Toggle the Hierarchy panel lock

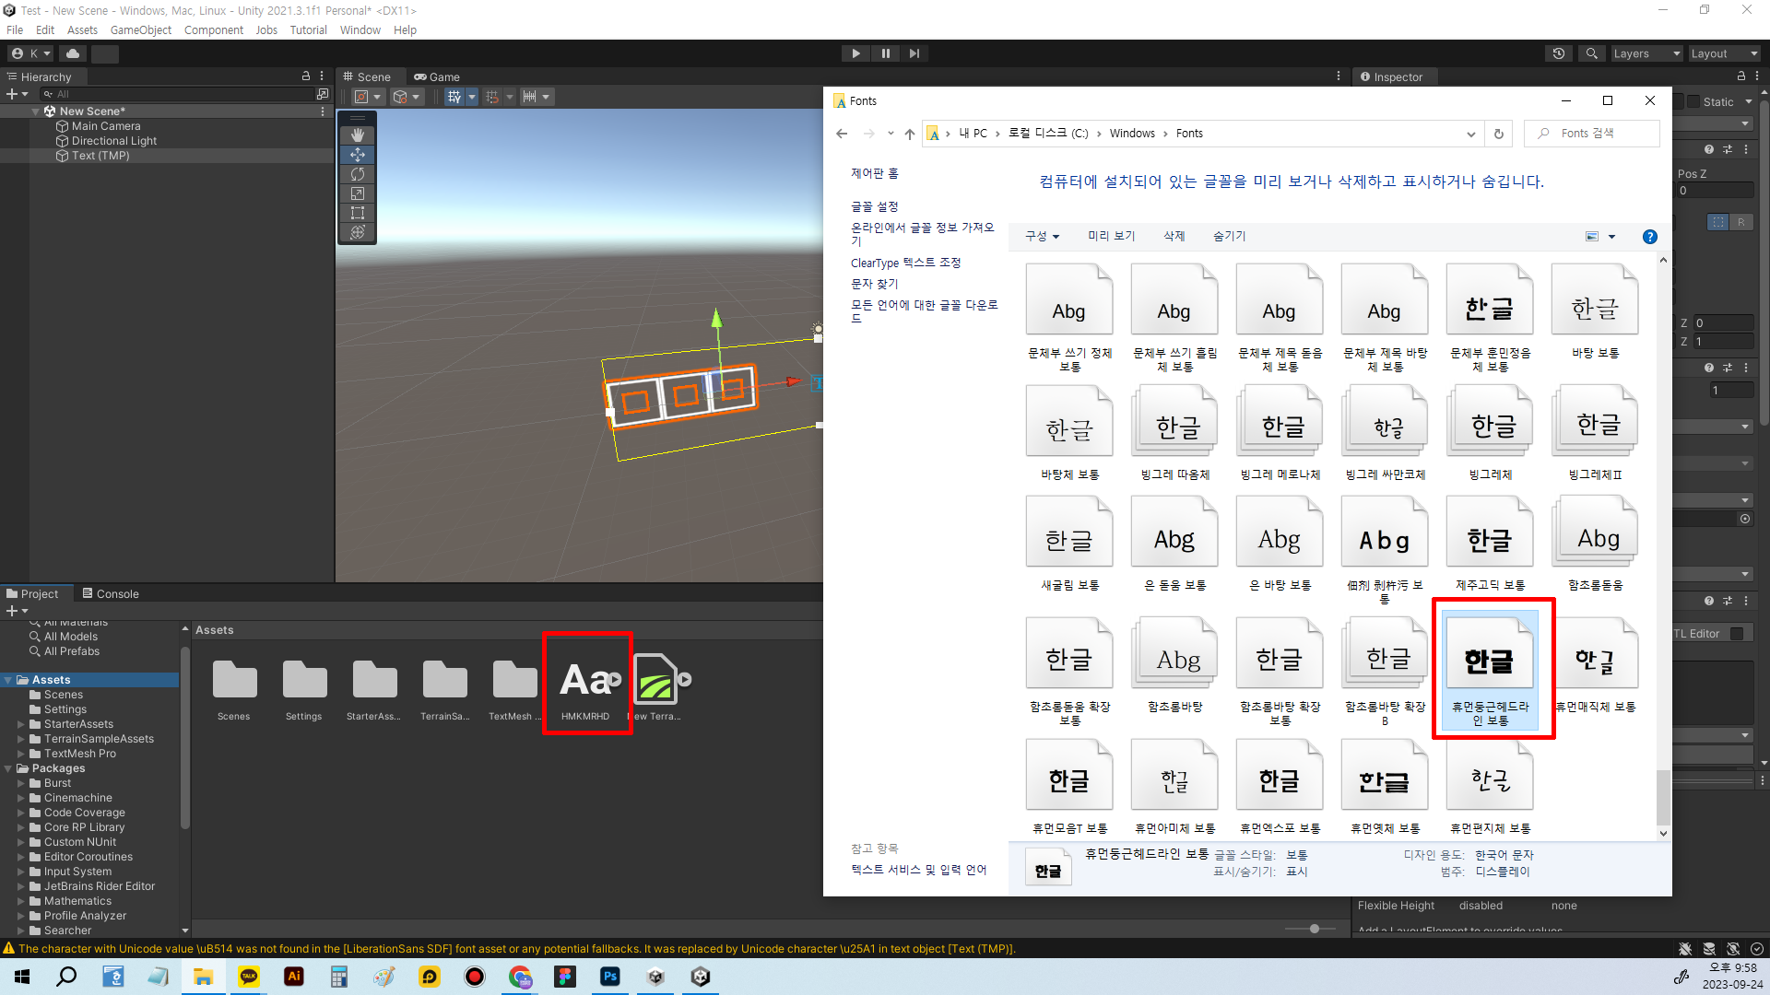click(306, 76)
